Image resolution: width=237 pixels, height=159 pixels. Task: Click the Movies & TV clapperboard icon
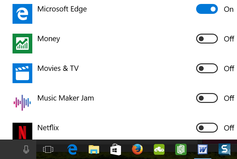coord(22,73)
